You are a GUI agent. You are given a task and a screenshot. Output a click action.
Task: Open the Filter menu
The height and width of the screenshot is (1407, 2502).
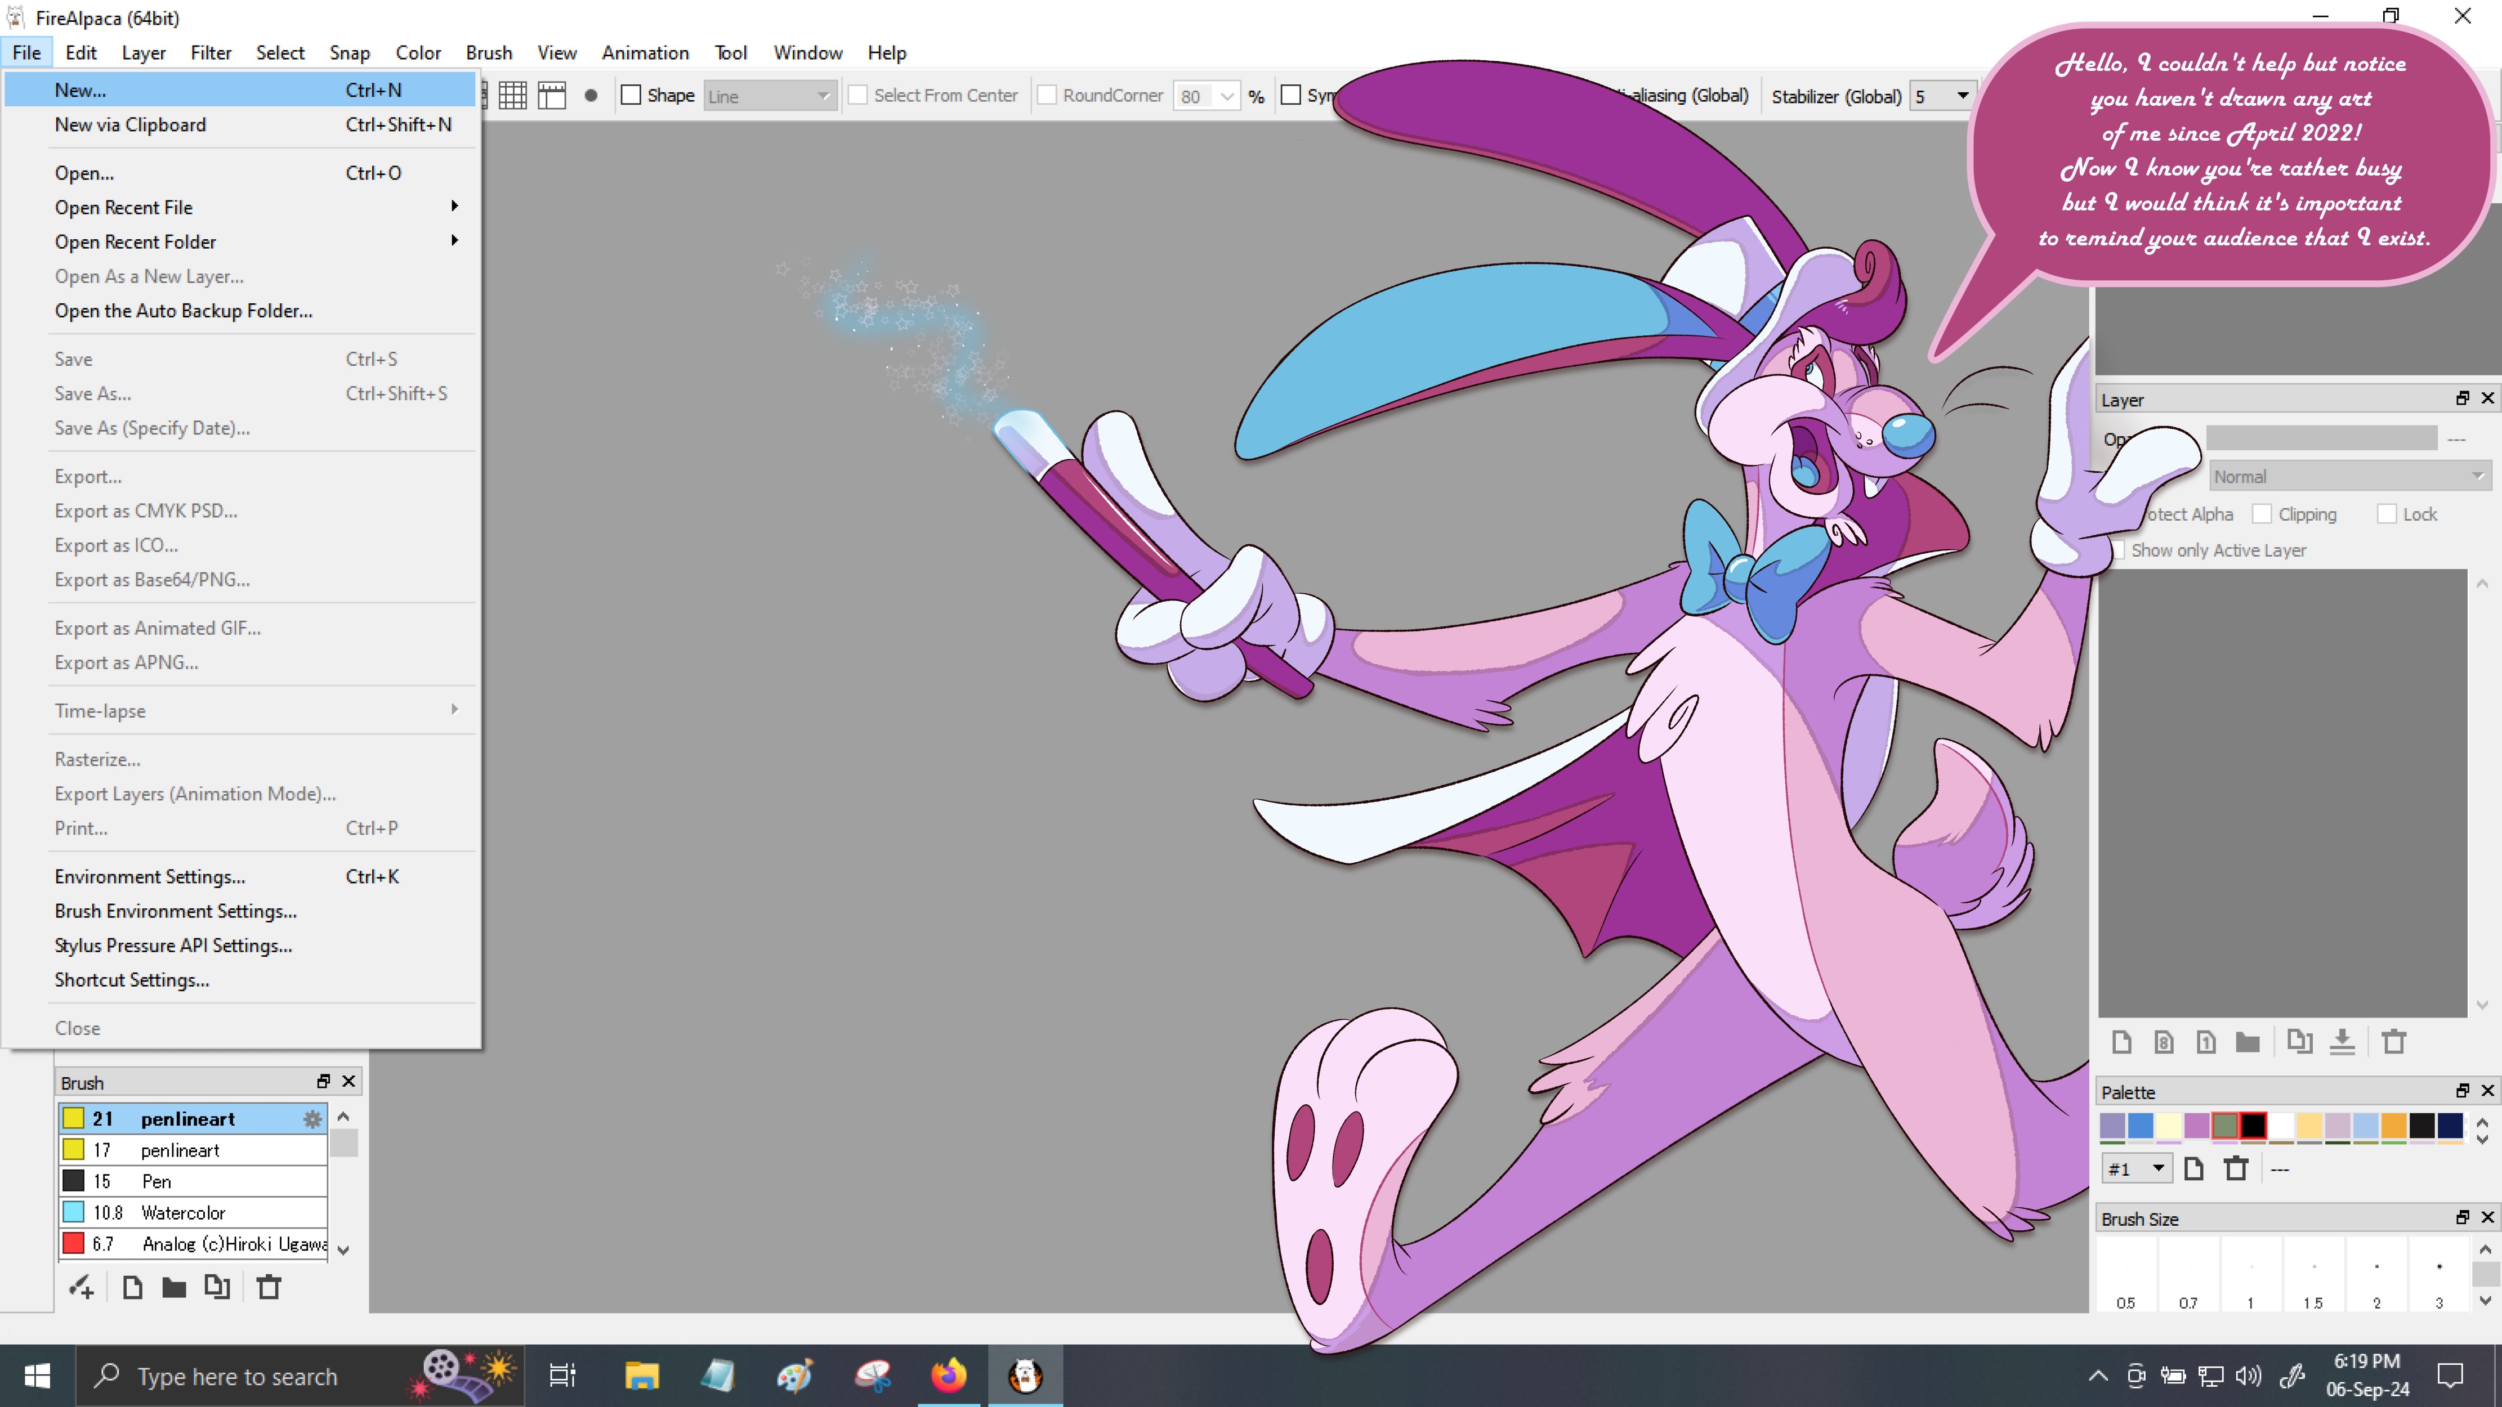[211, 52]
